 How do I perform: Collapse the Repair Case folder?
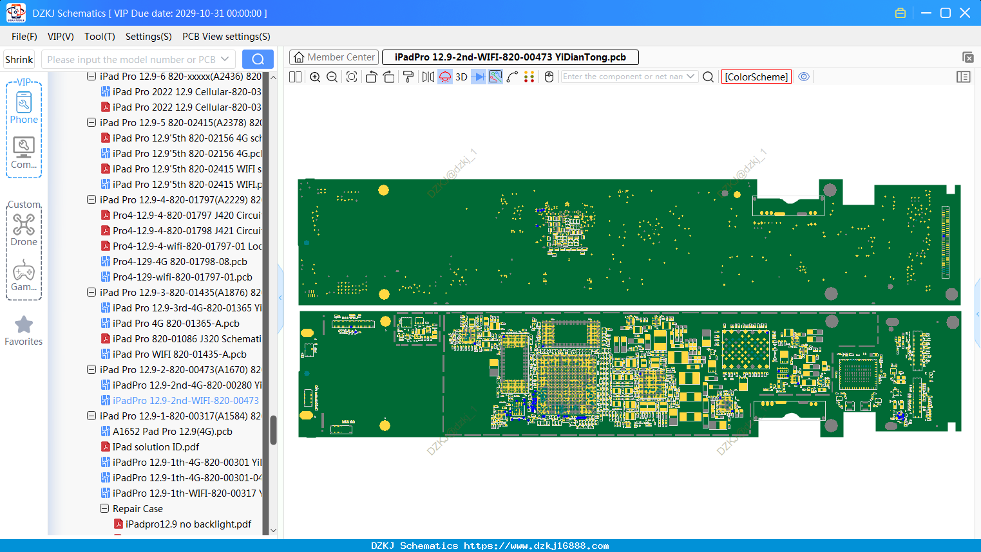(104, 509)
